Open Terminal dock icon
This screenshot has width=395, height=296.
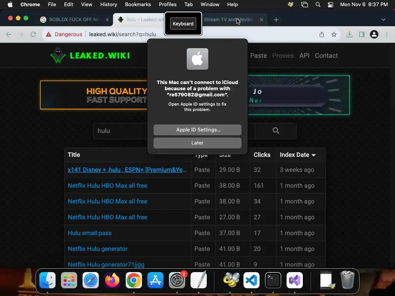coord(273,280)
